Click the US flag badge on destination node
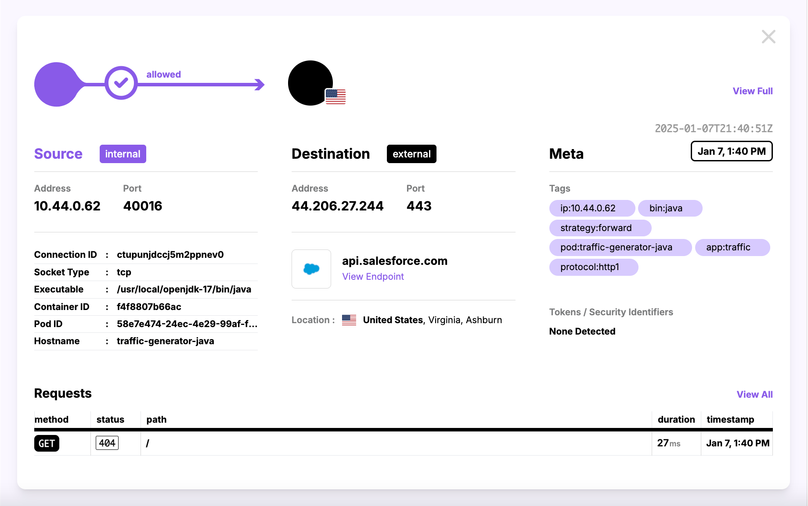This screenshot has height=506, width=808. [335, 96]
